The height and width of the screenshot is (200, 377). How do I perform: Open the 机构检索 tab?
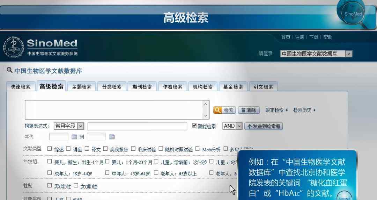[x=203, y=87]
